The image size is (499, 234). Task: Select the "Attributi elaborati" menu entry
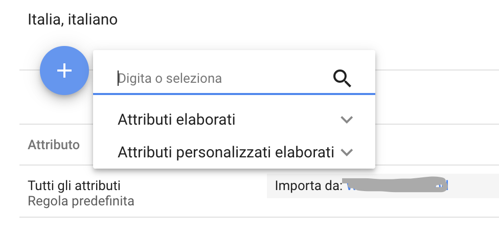click(176, 120)
